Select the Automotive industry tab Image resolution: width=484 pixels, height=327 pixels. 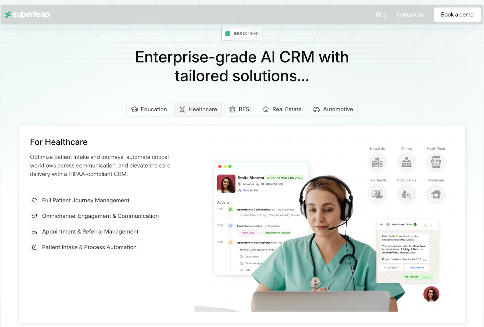point(333,109)
